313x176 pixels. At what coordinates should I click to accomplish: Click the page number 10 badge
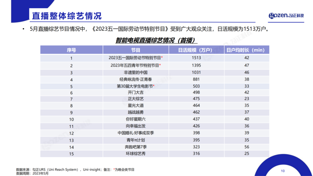(282, 171)
